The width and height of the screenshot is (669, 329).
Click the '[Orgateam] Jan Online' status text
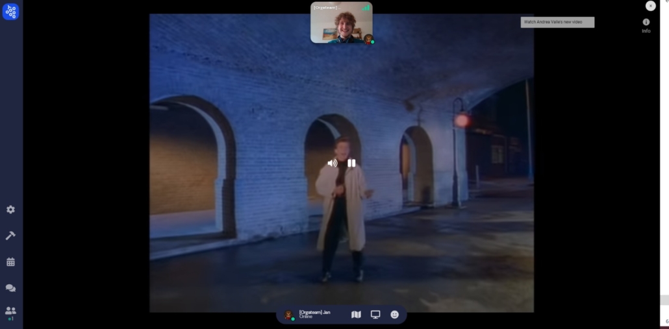(x=315, y=314)
